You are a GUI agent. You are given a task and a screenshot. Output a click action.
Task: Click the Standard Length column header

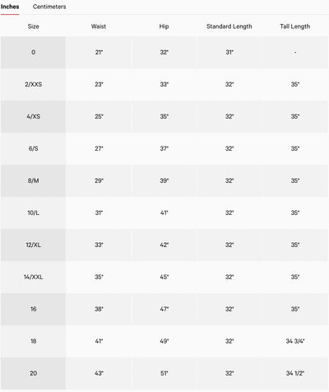(x=229, y=26)
